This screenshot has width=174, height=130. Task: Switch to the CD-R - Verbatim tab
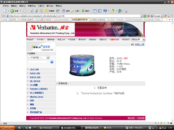click(117, 20)
